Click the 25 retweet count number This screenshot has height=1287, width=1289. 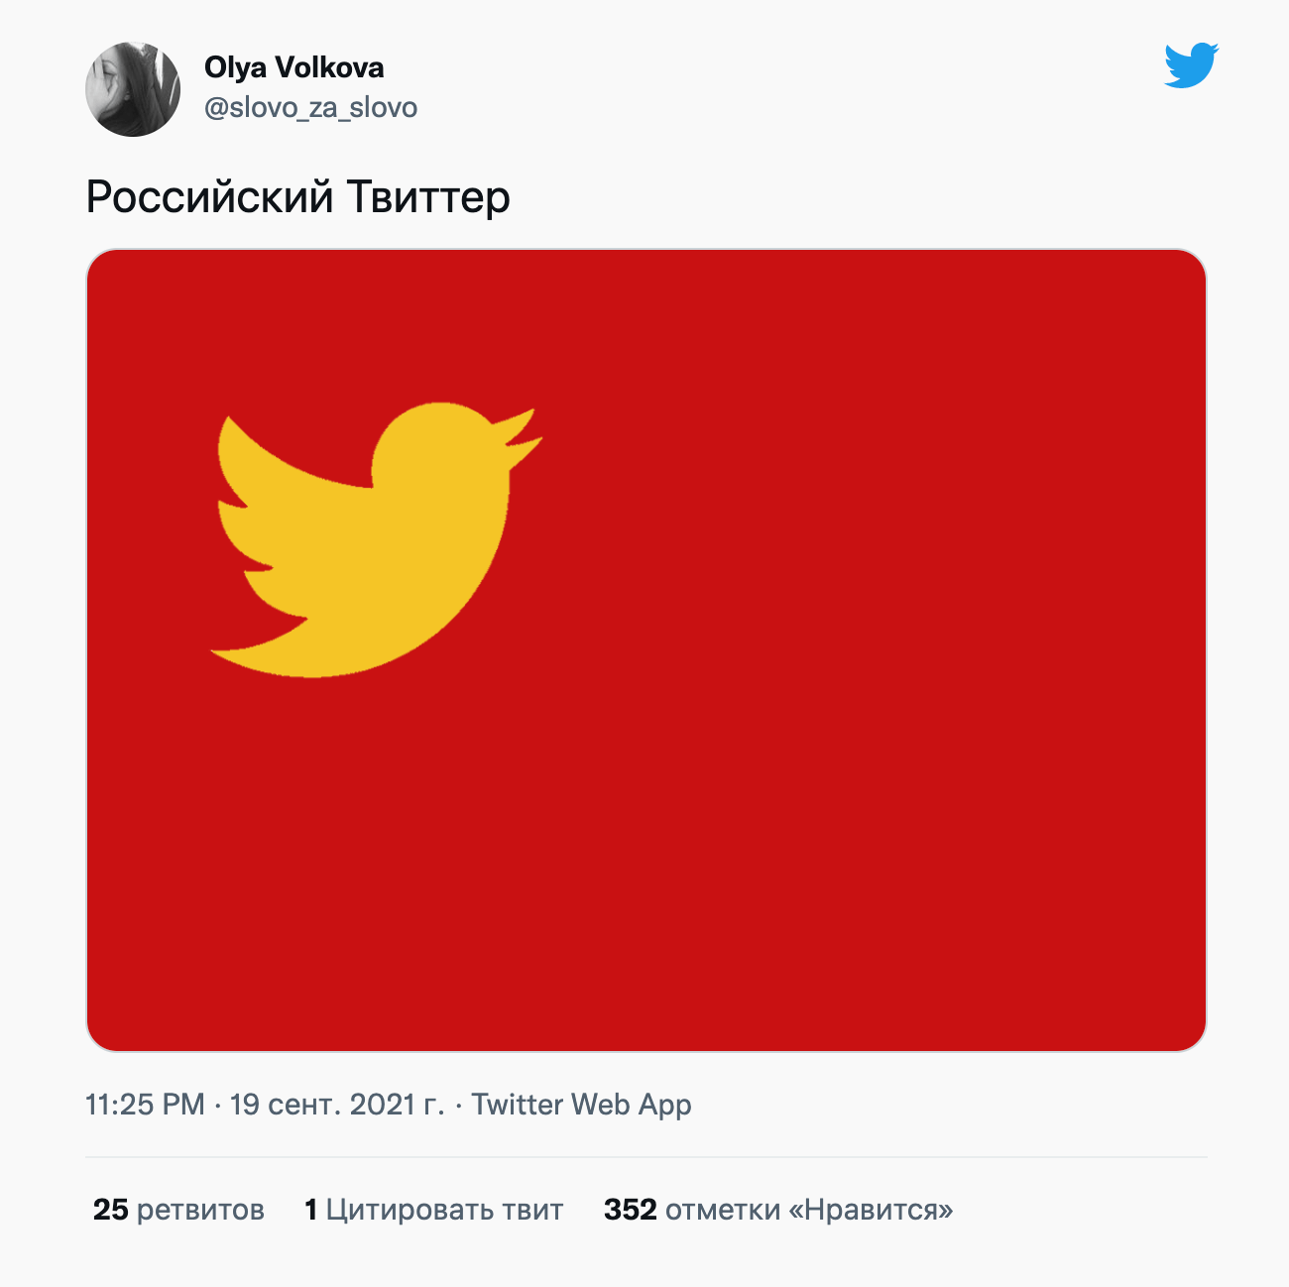[x=111, y=1210]
